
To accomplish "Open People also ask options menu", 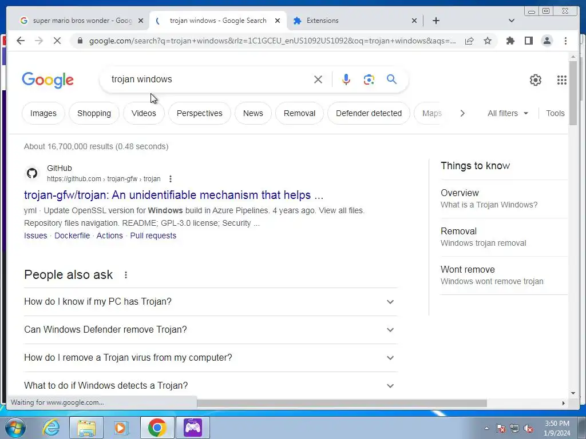I will [x=126, y=275].
